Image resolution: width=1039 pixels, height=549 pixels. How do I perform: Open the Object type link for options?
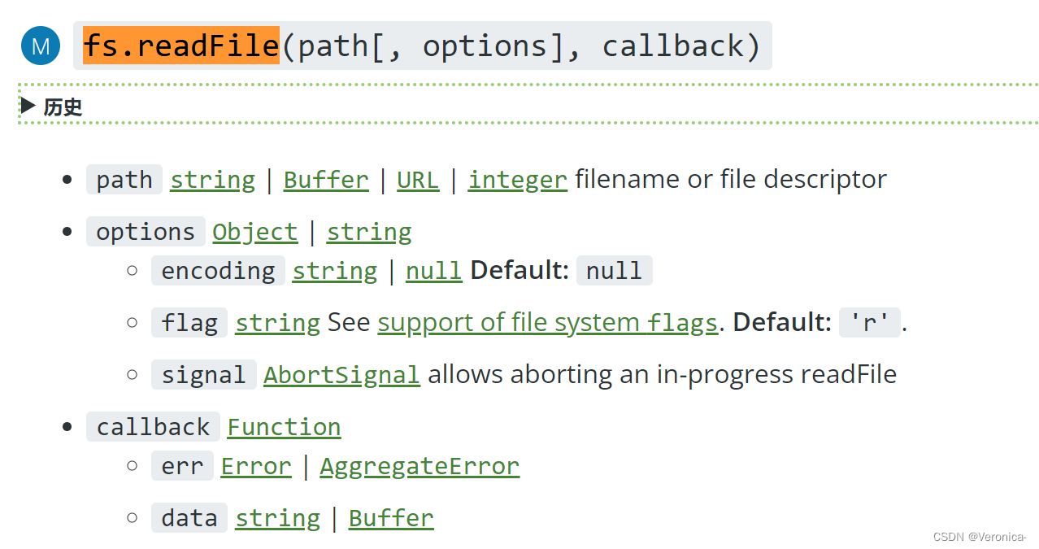pyautogui.click(x=255, y=232)
